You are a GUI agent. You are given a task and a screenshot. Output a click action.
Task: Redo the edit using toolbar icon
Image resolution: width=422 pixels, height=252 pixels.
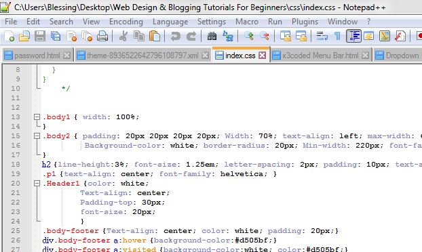point(191,36)
